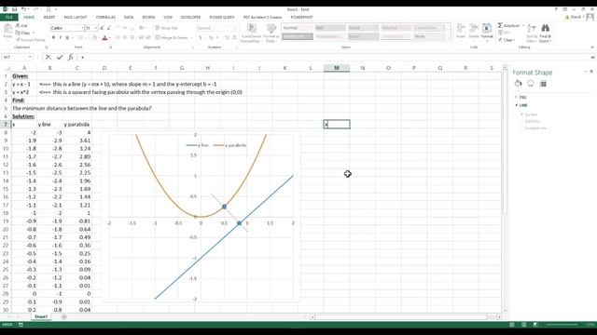Switch to the FORMULAS tab
Screen dimensions: 597x335
(105, 17)
